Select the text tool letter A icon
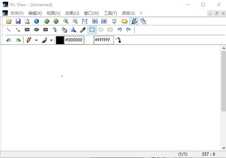Image resolution: width=226 pixels, height=158 pixels. (73, 30)
